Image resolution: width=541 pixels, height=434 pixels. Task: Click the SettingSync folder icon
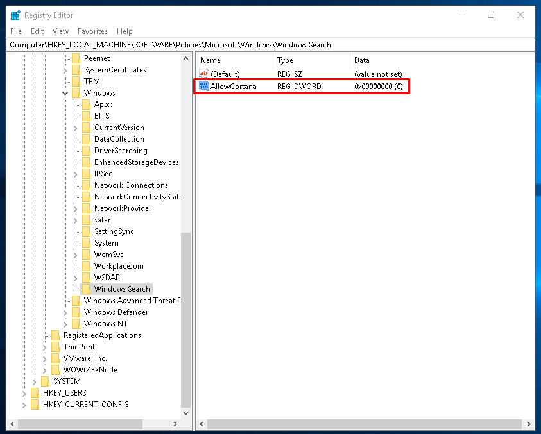tap(86, 231)
